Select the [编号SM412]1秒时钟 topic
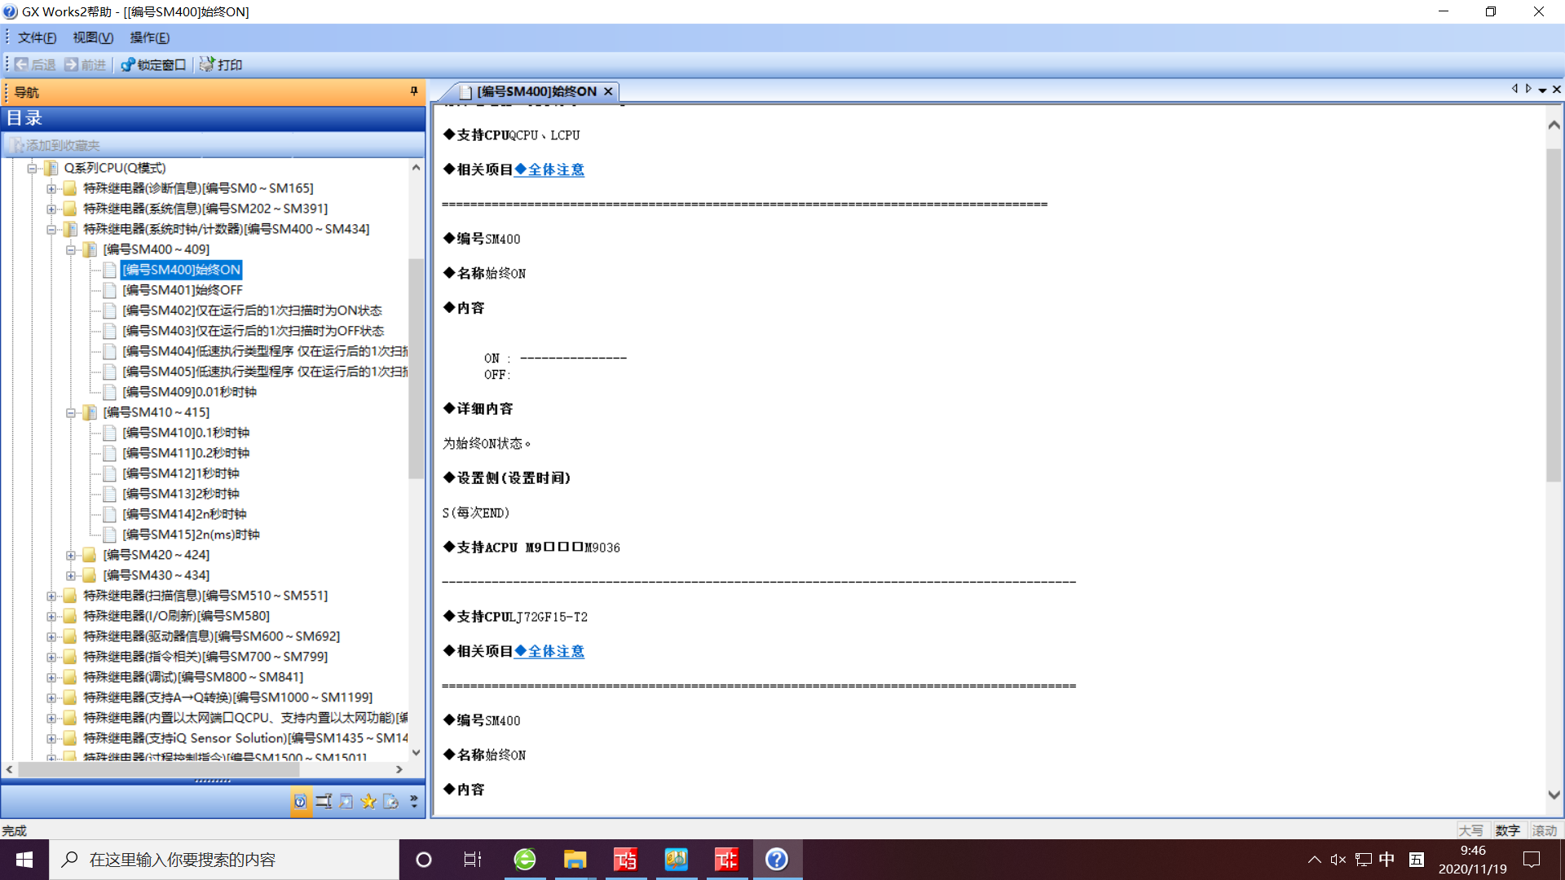The width and height of the screenshot is (1565, 880). (x=181, y=473)
